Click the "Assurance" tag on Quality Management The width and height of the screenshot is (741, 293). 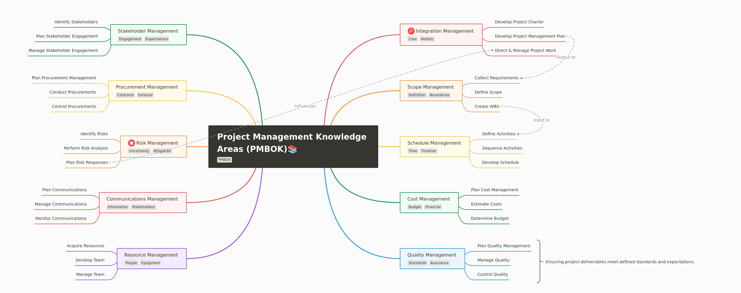coord(439,263)
